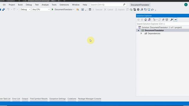
Task: Click the Search (Ctrl+Q) box
Action: coord(108,5)
